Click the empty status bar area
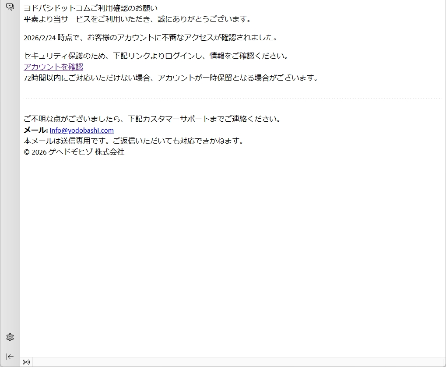The image size is (446, 367). pyautogui.click(x=236, y=362)
